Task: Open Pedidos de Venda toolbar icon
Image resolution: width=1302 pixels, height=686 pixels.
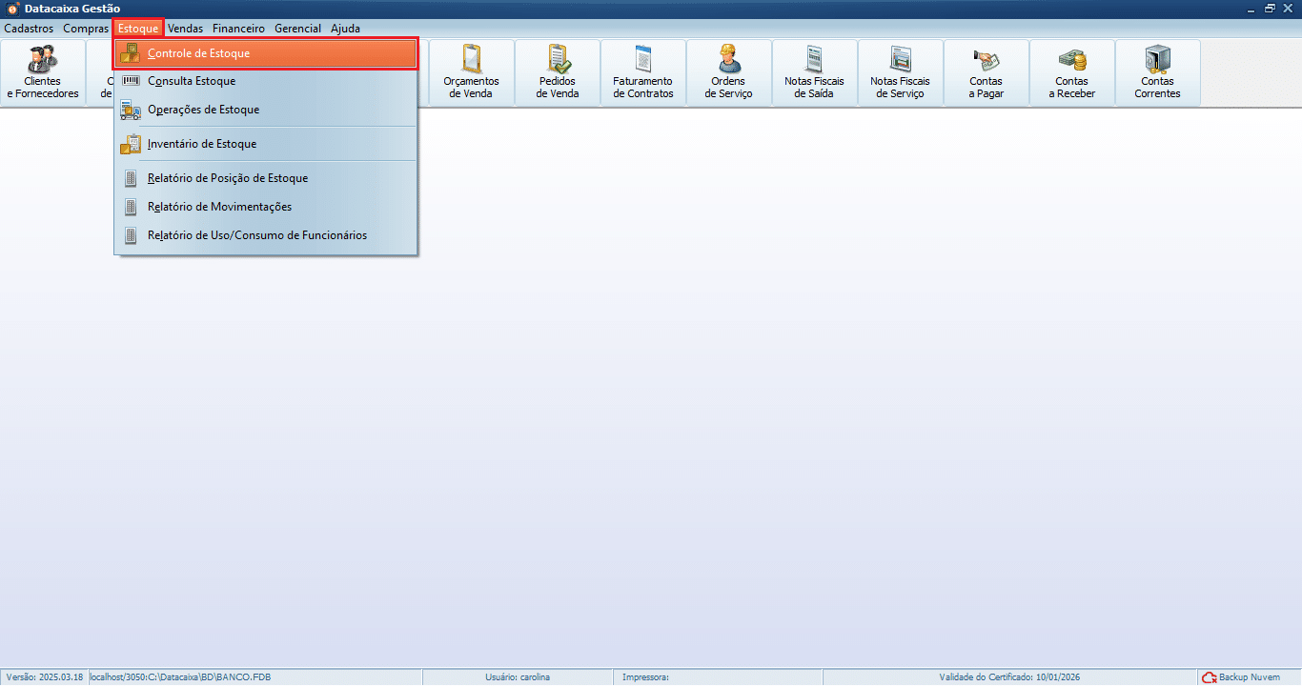Action: [557, 72]
